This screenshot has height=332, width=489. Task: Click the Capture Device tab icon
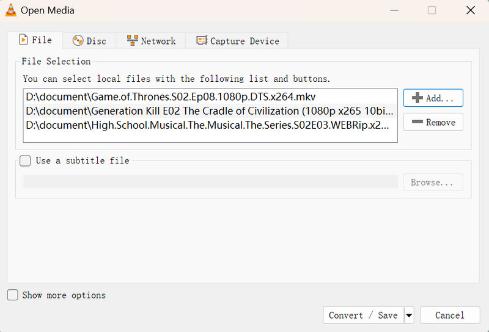point(202,40)
